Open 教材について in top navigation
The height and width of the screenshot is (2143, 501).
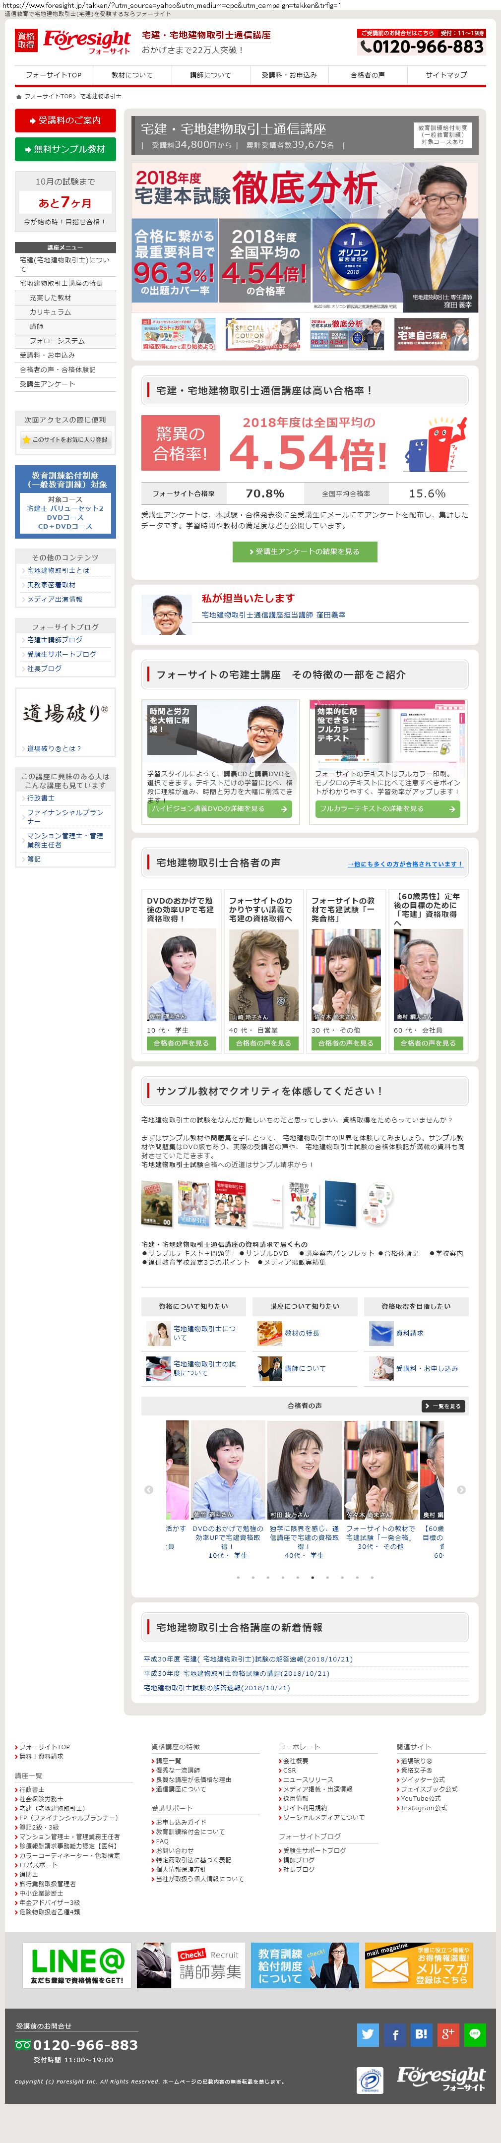pos(132,75)
